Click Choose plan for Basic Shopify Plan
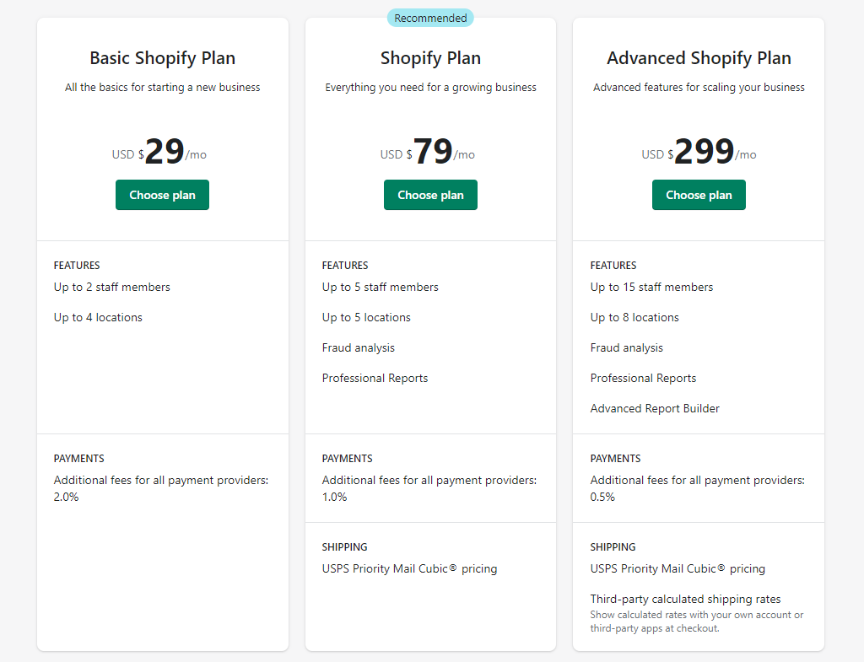 pyautogui.click(x=162, y=195)
